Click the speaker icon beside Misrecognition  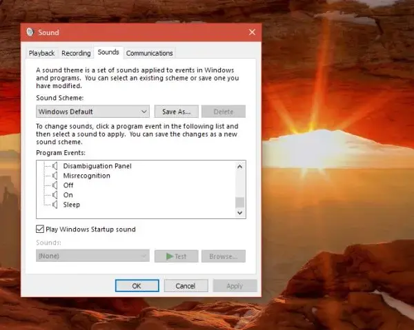[x=55, y=176]
